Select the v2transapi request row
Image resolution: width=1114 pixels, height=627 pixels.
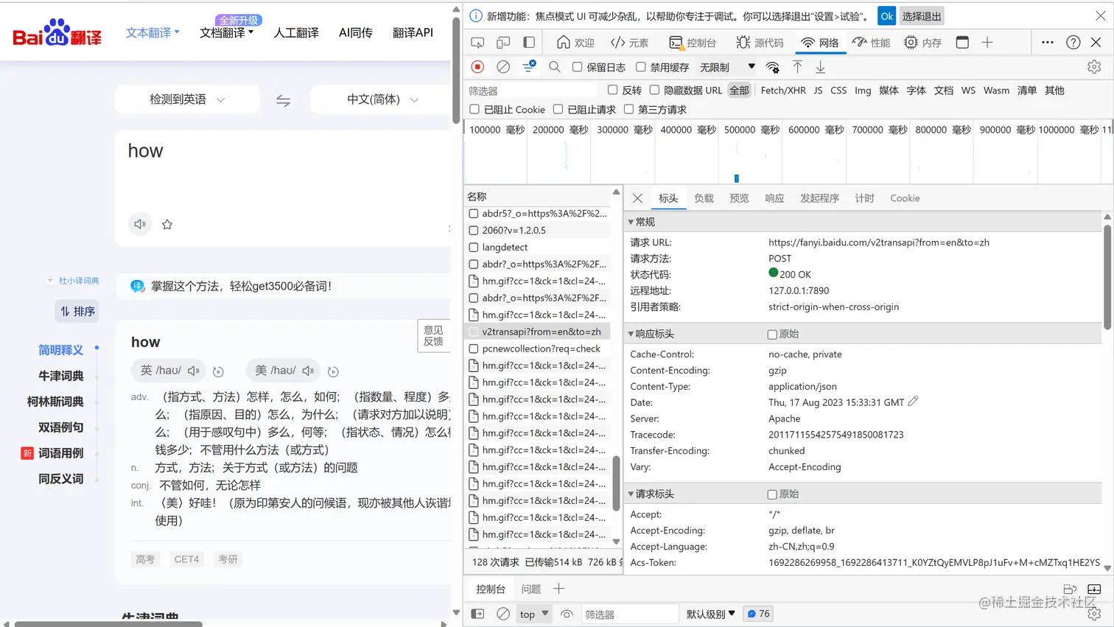pos(539,332)
